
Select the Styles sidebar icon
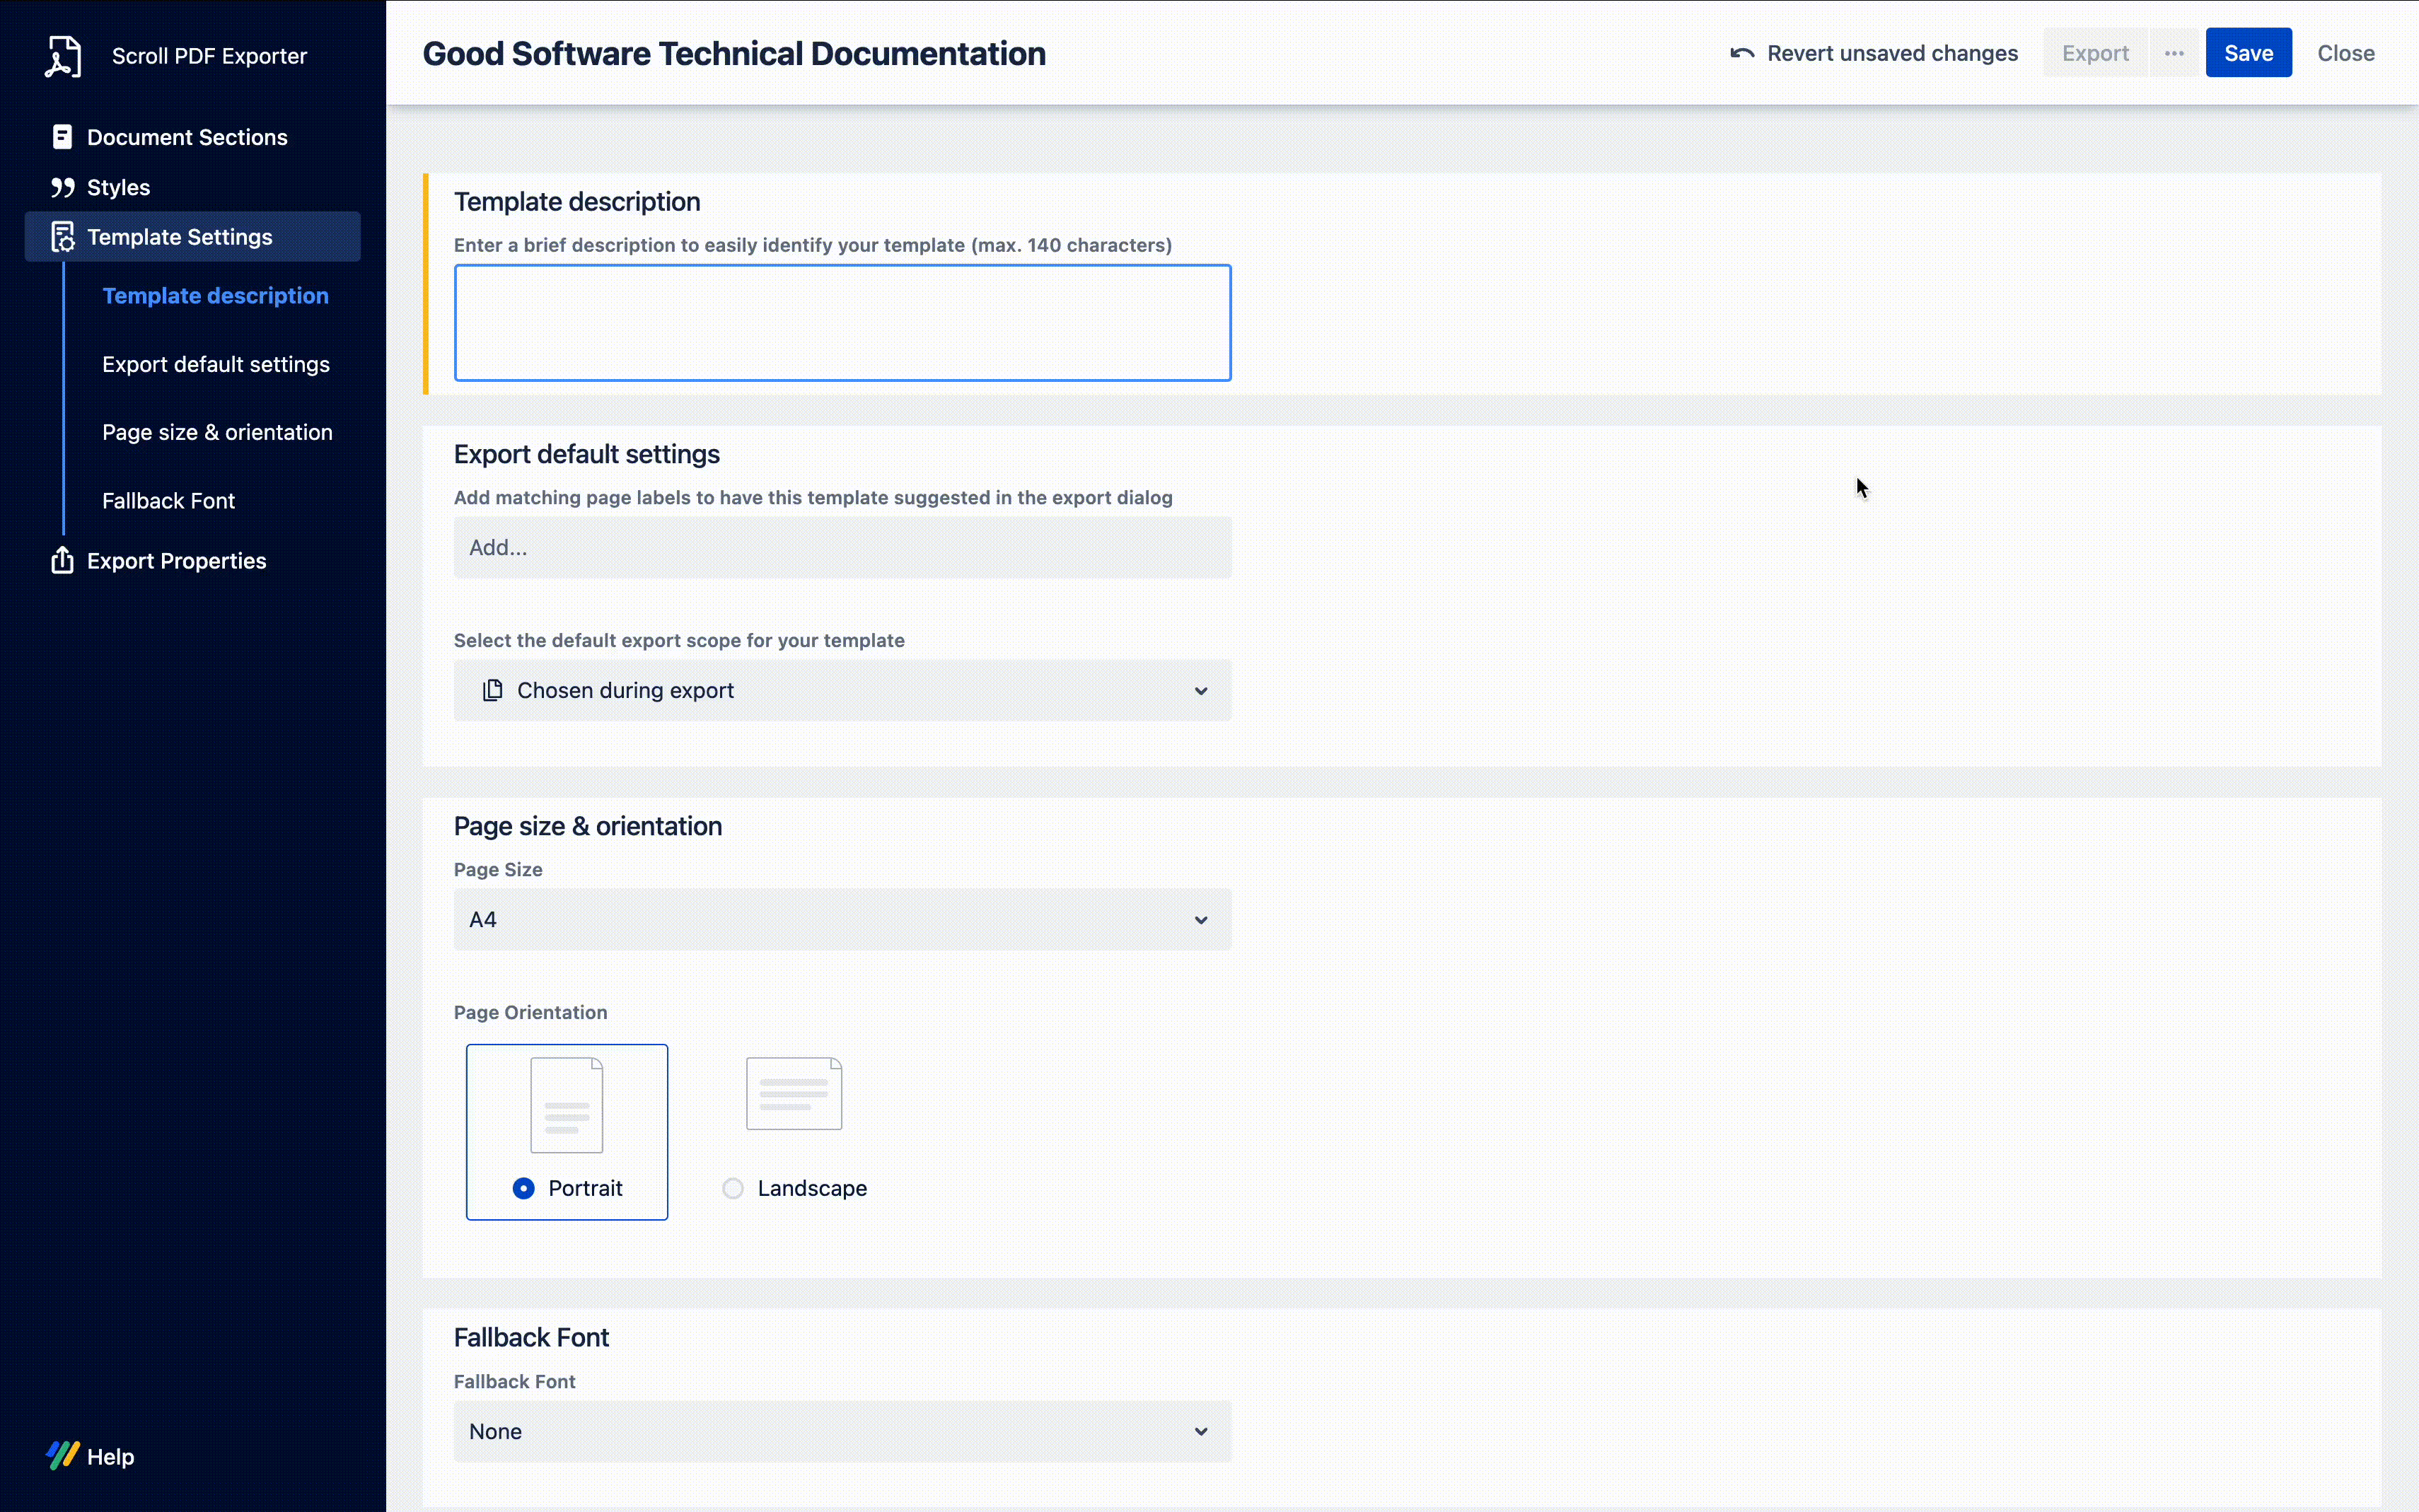[63, 187]
